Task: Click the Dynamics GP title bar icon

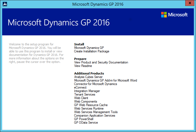Action: 5,4
